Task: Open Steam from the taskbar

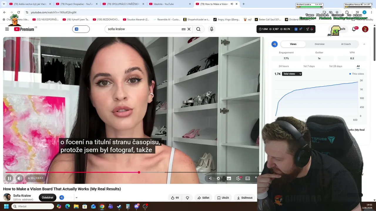Action: [x=119, y=206]
